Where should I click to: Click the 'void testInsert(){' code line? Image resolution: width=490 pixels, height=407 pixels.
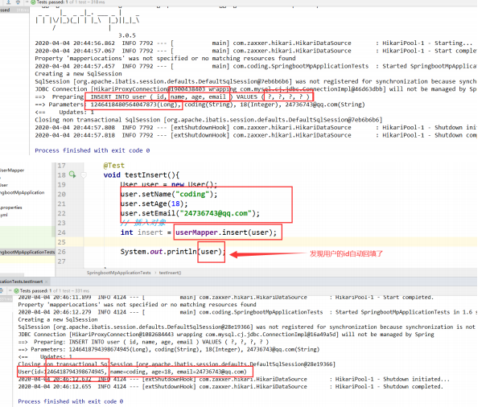click(x=142, y=175)
